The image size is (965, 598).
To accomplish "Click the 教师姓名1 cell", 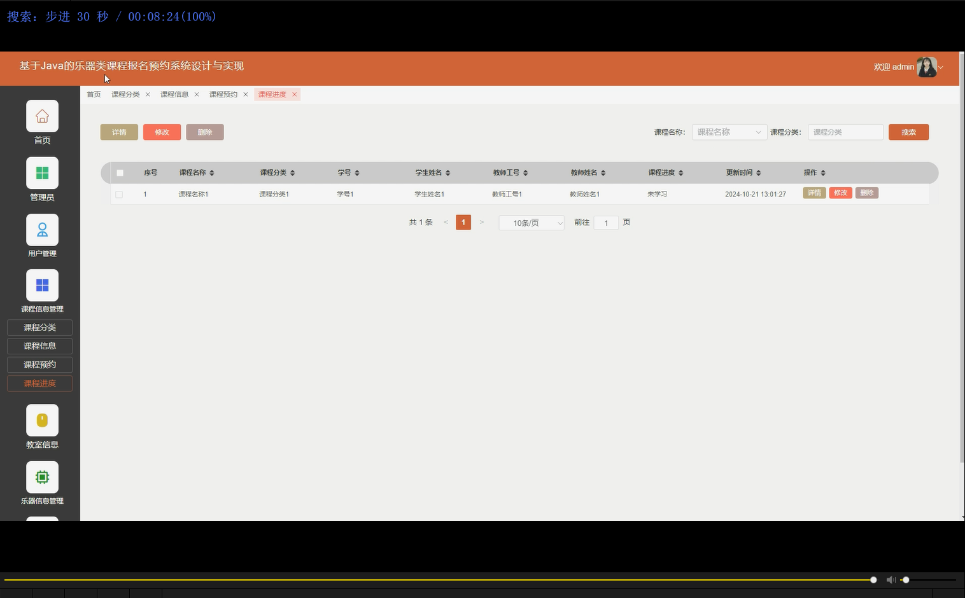I will 584,194.
